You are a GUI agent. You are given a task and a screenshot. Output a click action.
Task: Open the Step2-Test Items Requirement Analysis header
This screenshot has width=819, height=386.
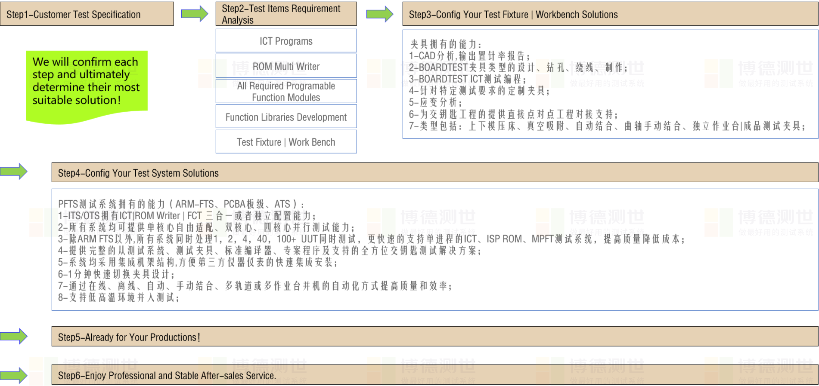(x=286, y=14)
